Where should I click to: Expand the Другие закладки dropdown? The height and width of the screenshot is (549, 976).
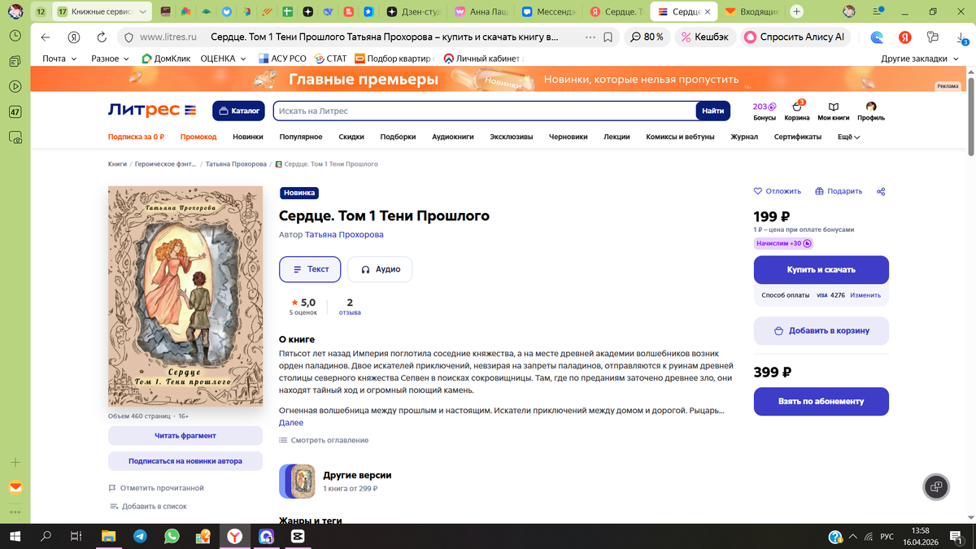point(921,59)
